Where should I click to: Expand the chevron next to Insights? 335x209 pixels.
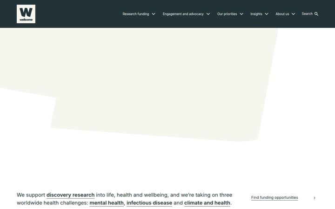point(267,14)
